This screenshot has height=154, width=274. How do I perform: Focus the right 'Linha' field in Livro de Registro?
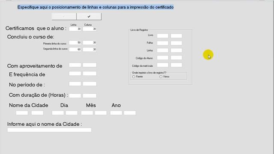point(176,50)
